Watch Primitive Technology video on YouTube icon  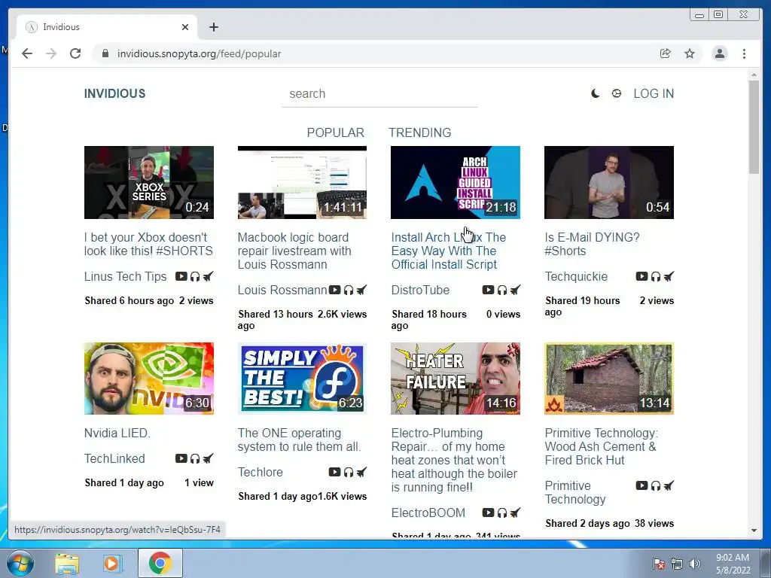[x=641, y=485]
